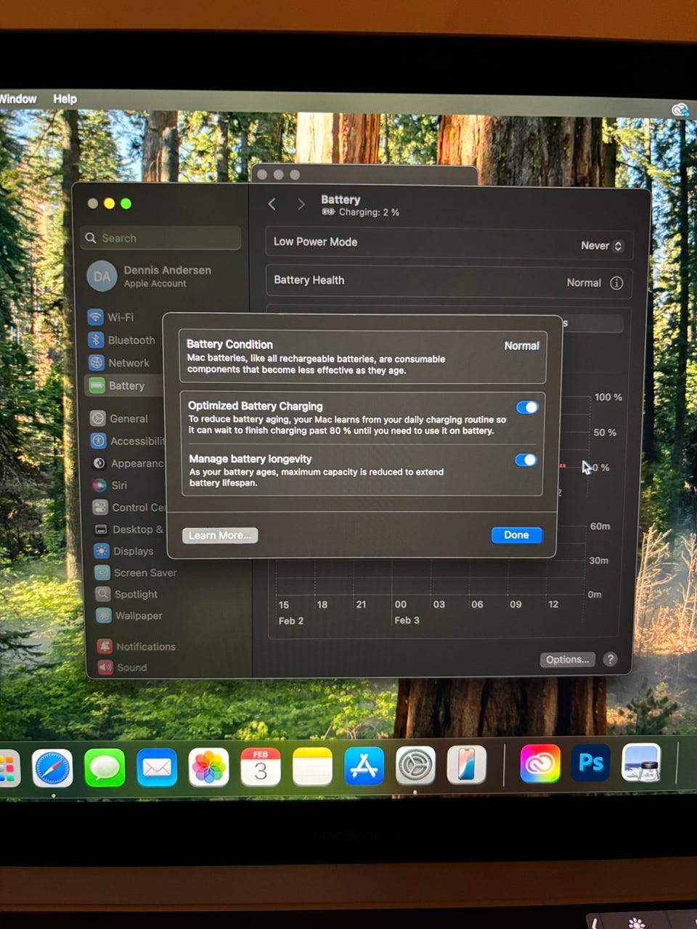This screenshot has height=929, width=697.
Task: Open the Accessibility icon in sidebar
Action: click(99, 441)
